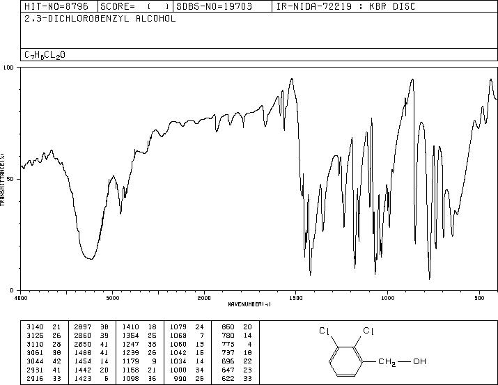Viewport: 498px width, 385px height.
Task: Click the SDBS-NO=19703 header cell
Action: 222,6
